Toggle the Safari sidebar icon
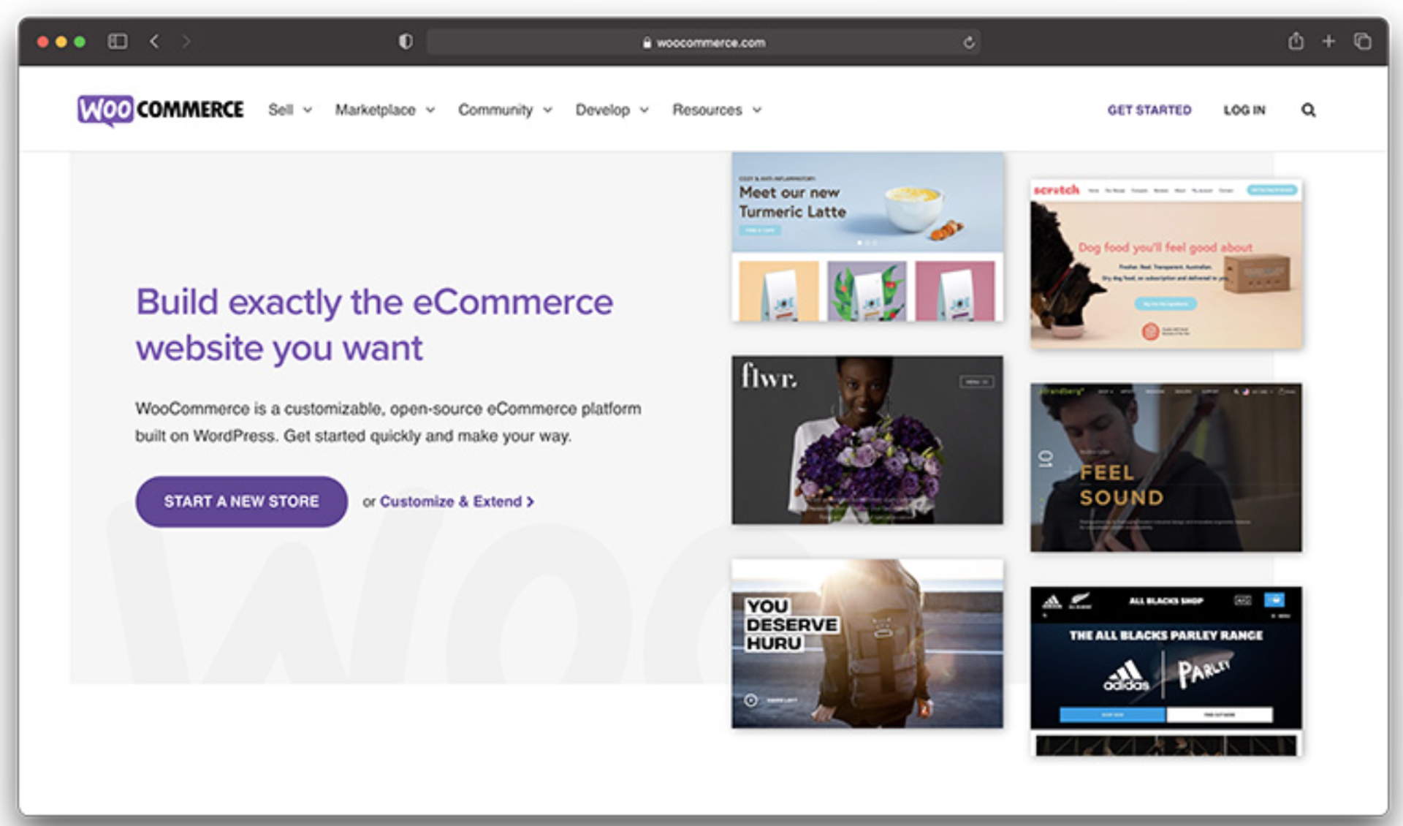Screen dimensions: 1403x826 (x=118, y=42)
